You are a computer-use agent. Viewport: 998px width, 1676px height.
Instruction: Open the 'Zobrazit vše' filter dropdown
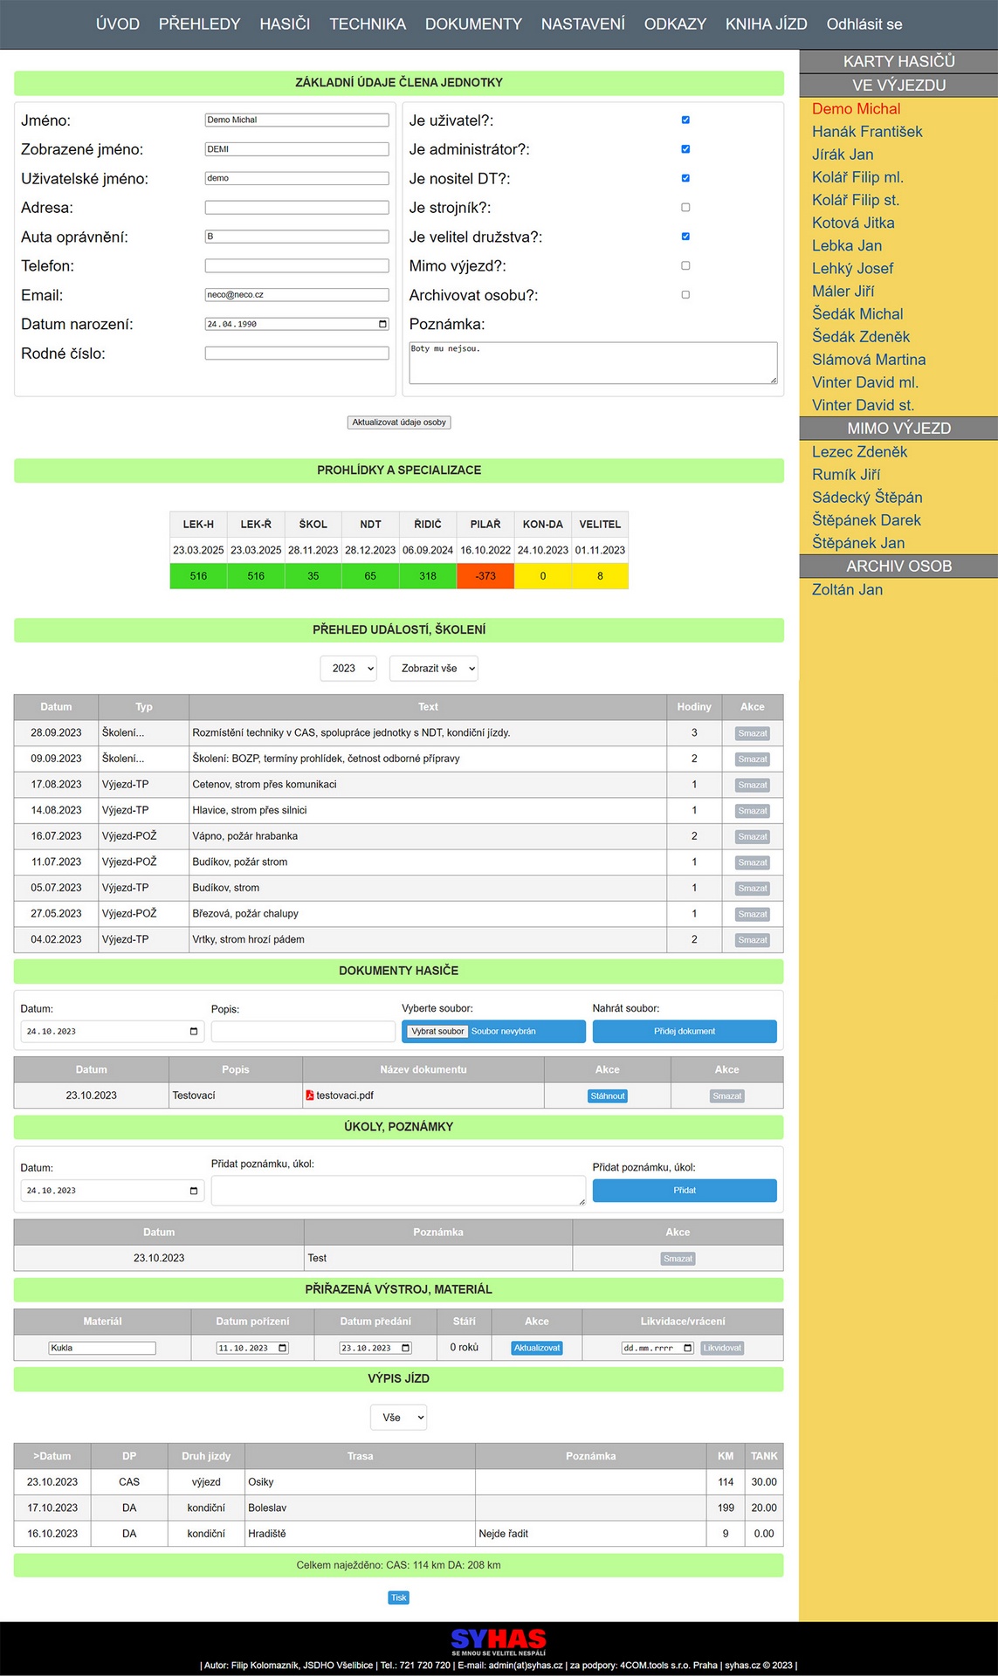pos(434,669)
